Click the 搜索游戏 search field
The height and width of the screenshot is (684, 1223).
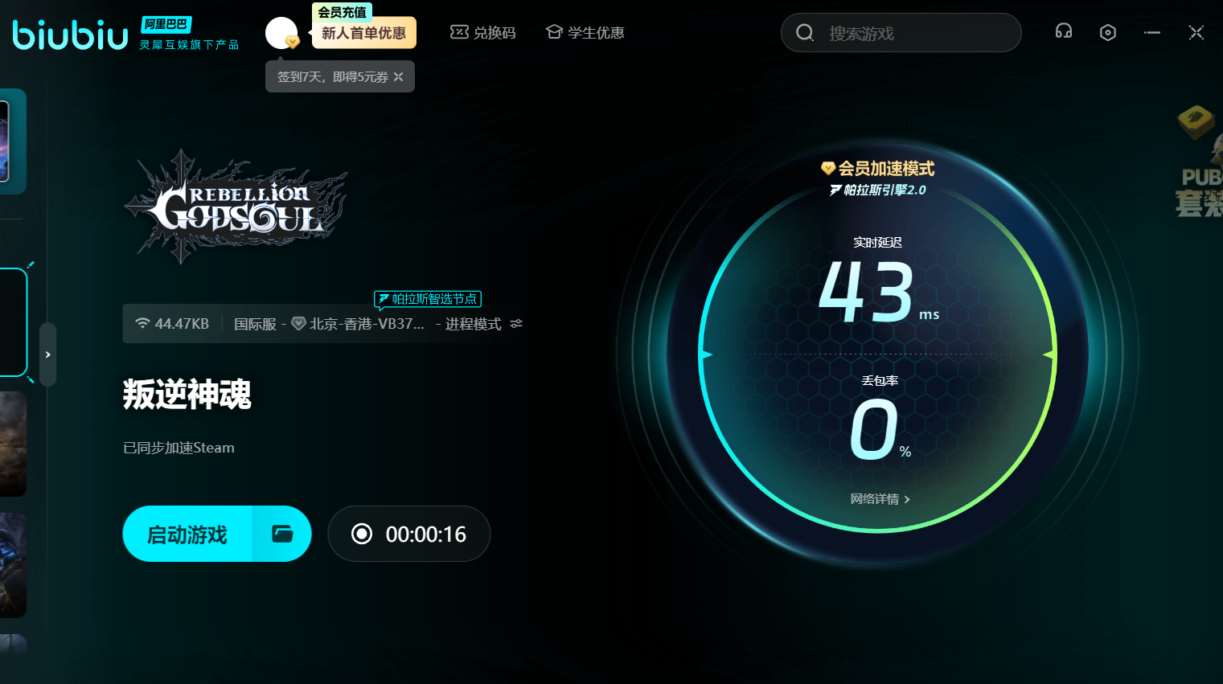point(901,33)
